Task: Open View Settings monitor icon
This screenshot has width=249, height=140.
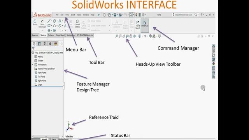Action: tap(160, 36)
